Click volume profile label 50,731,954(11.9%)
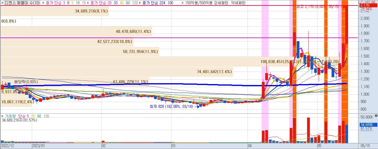The height and width of the screenshot is (149, 378). pos(141,51)
